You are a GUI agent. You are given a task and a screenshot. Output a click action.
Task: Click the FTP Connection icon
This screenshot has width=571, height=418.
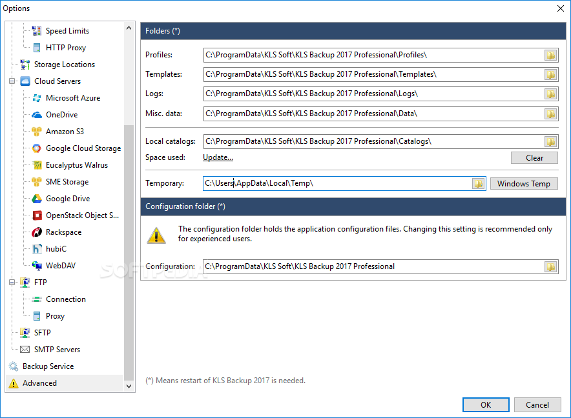click(37, 299)
